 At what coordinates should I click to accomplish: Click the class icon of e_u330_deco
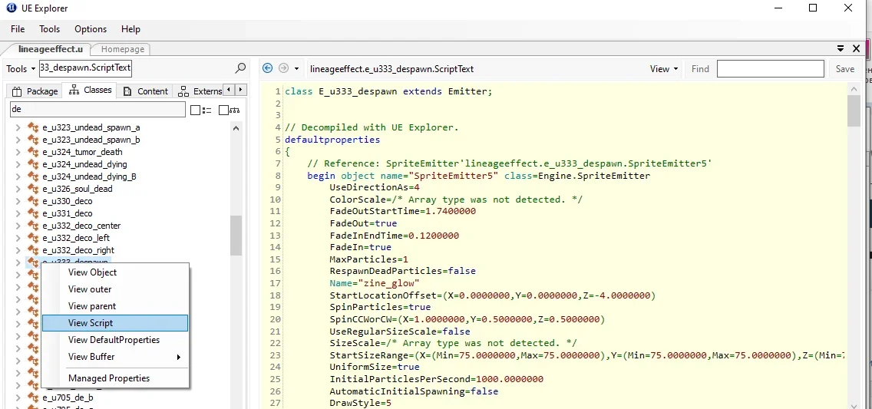coord(33,200)
